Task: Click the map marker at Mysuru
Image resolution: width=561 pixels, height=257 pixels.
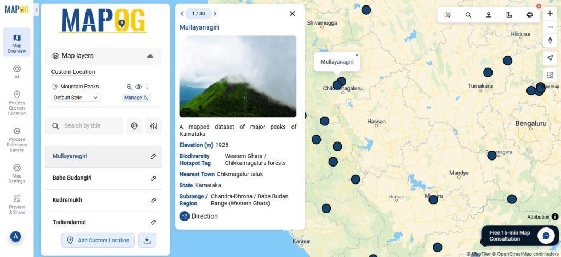Action: click(433, 199)
